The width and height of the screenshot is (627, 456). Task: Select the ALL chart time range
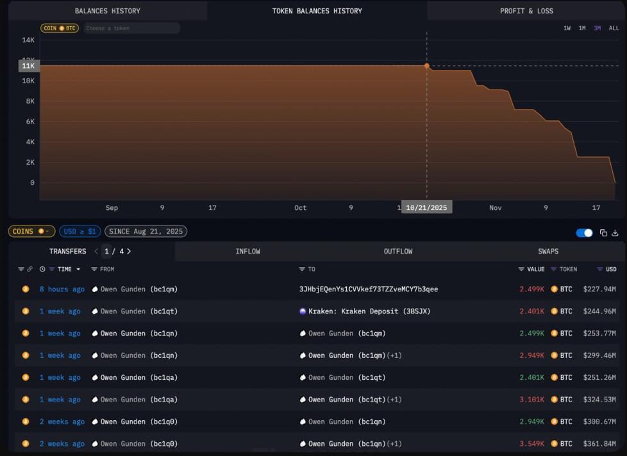pyautogui.click(x=614, y=28)
